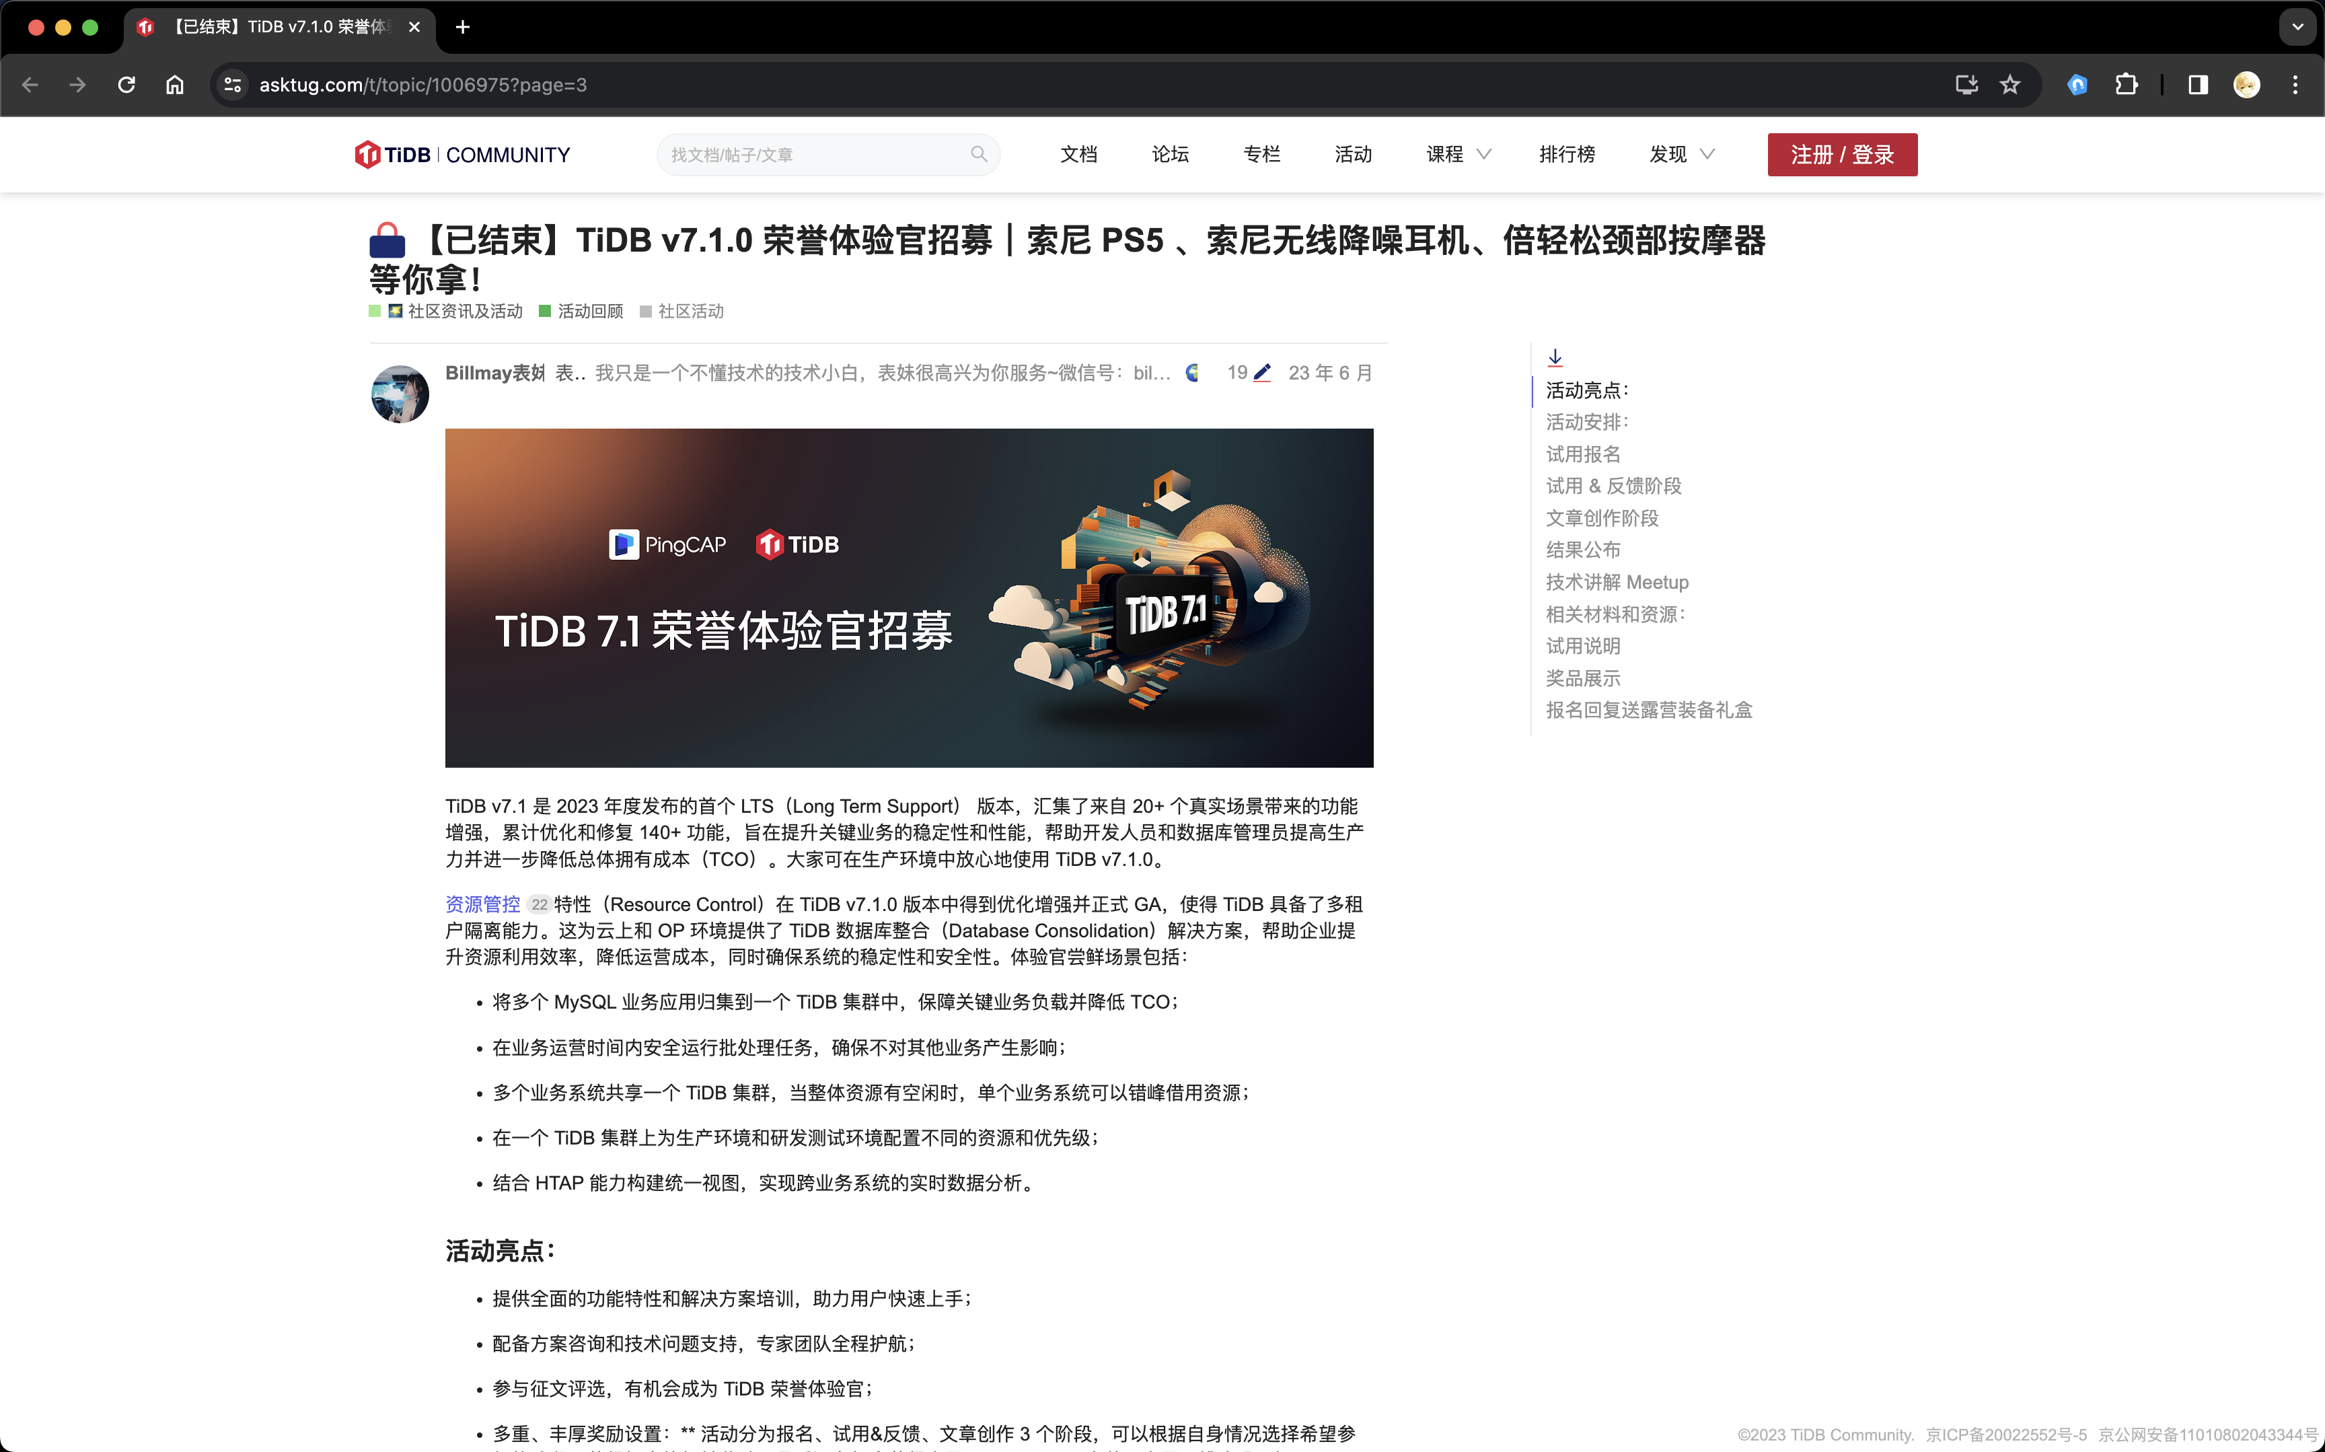View post edit history pencil icon

click(1261, 373)
